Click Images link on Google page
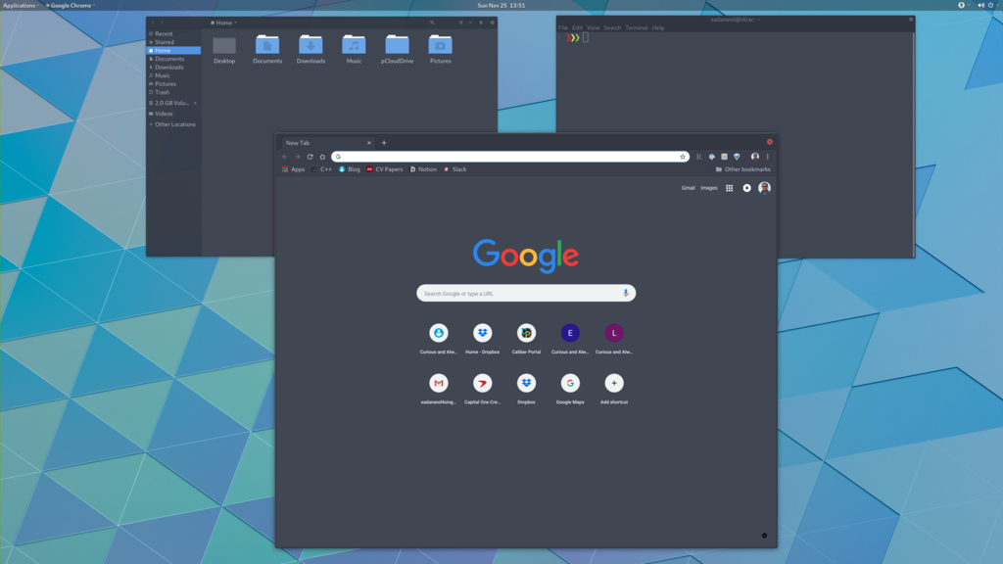This screenshot has height=564, width=1003. coord(709,188)
